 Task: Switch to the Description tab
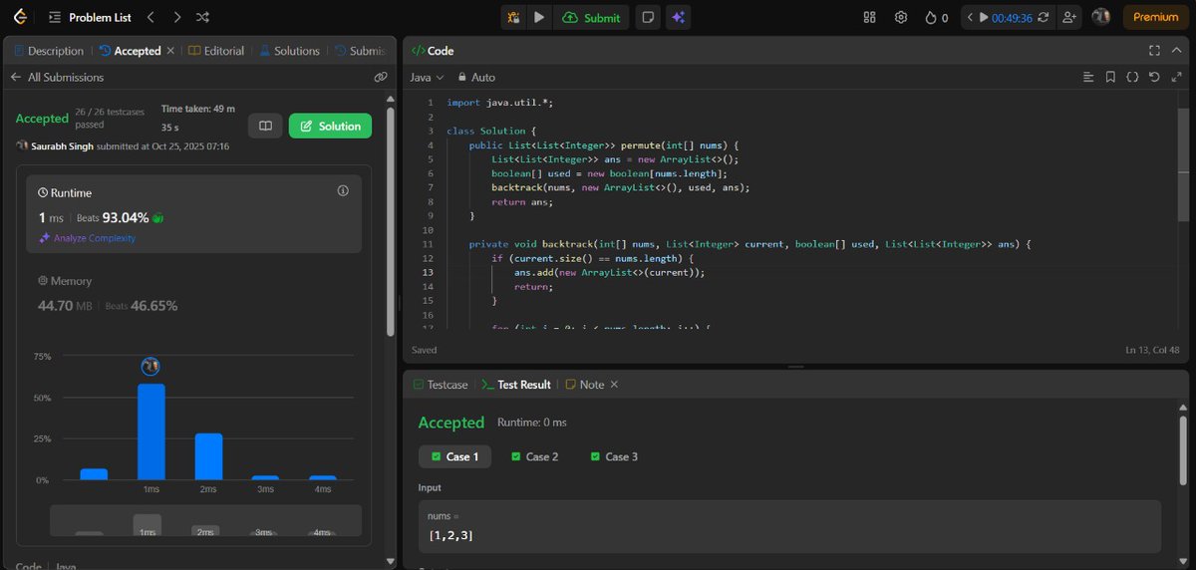click(48, 51)
